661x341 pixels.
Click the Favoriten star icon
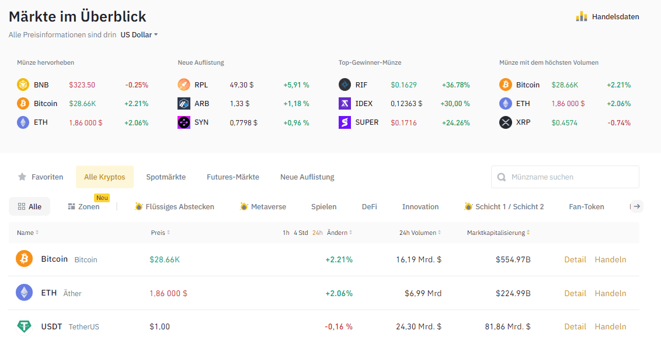(x=22, y=177)
